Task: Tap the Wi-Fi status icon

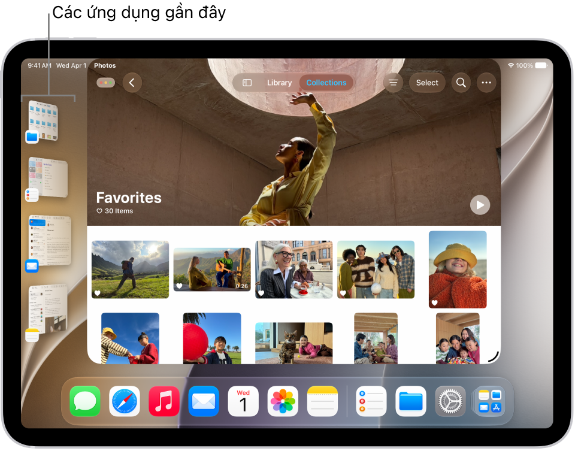Action: (511, 65)
